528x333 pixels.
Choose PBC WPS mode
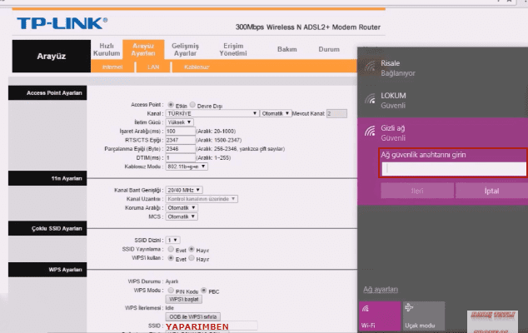(204, 291)
